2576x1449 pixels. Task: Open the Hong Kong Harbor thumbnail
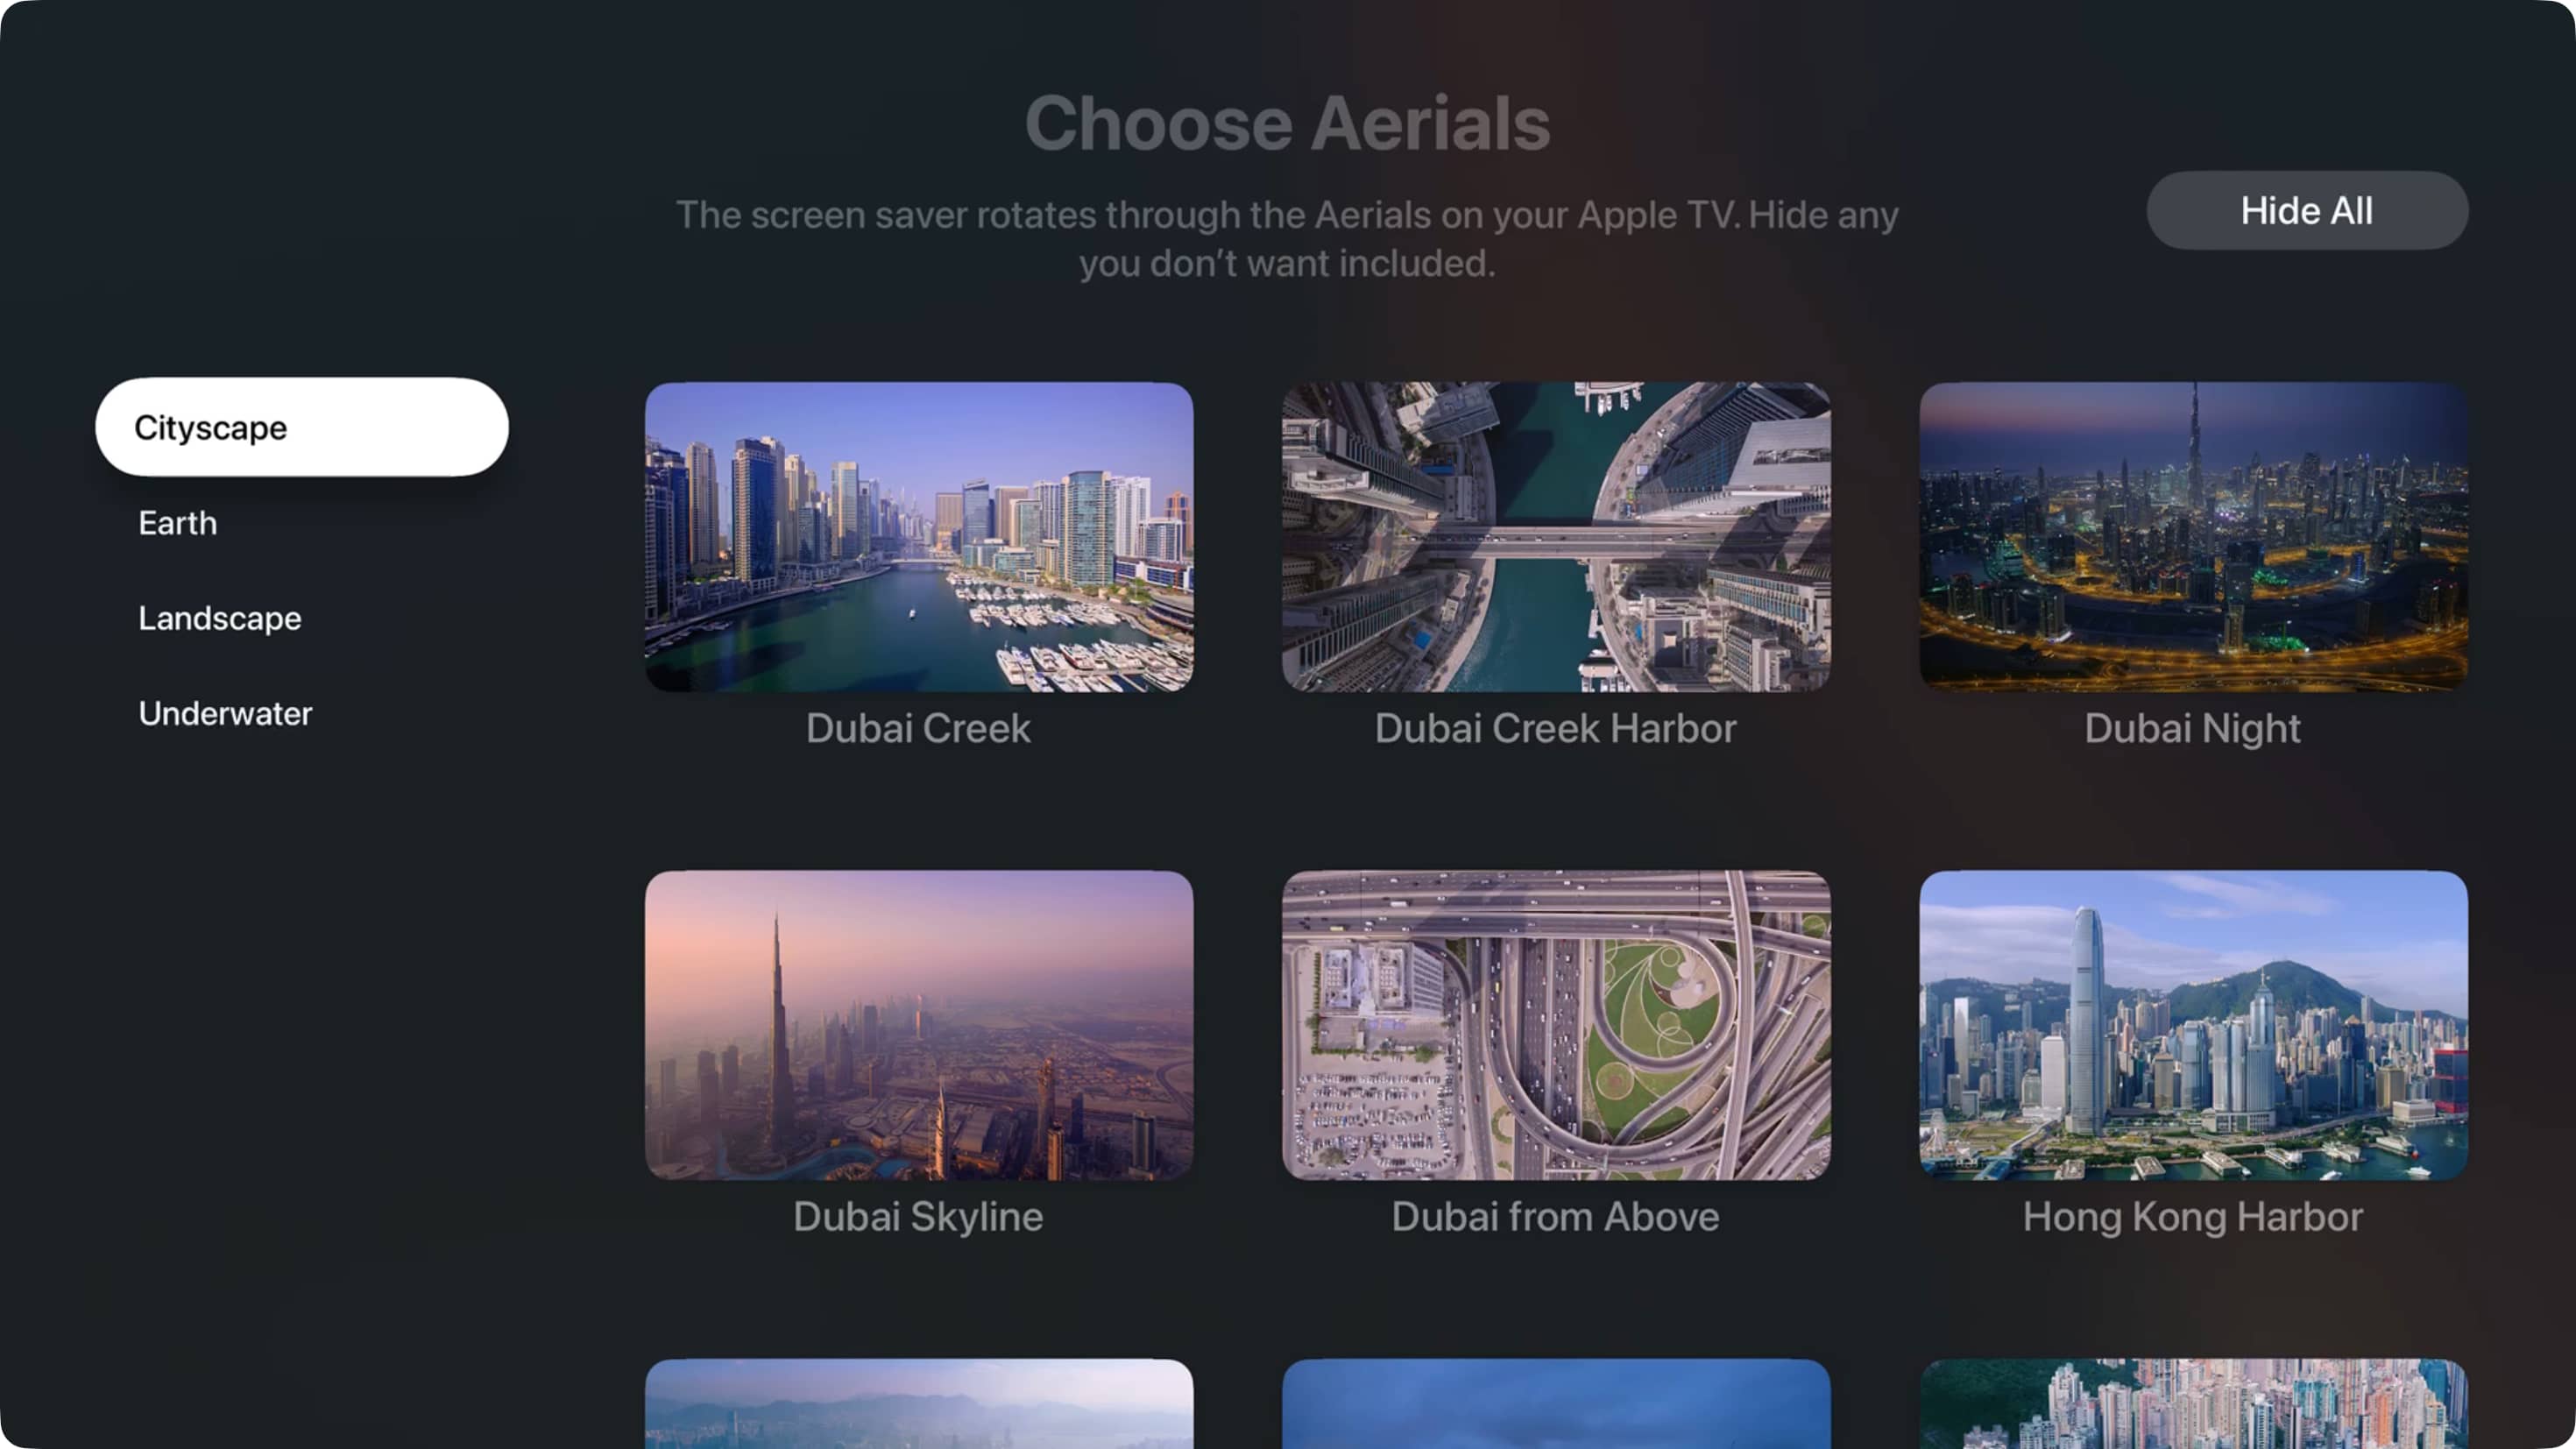tap(2192, 1025)
